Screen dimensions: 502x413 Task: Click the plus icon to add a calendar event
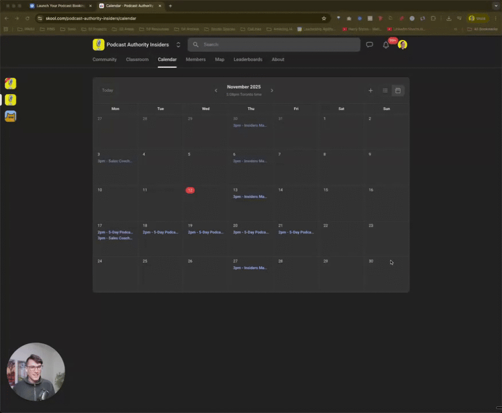tap(370, 90)
